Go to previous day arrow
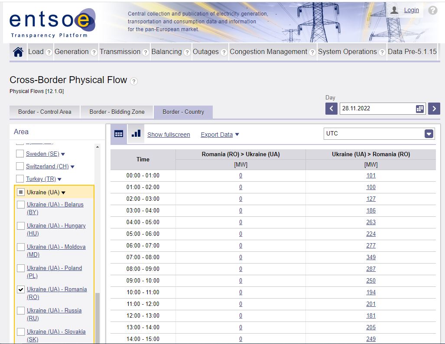The width and height of the screenshot is (445, 344). 331,109
